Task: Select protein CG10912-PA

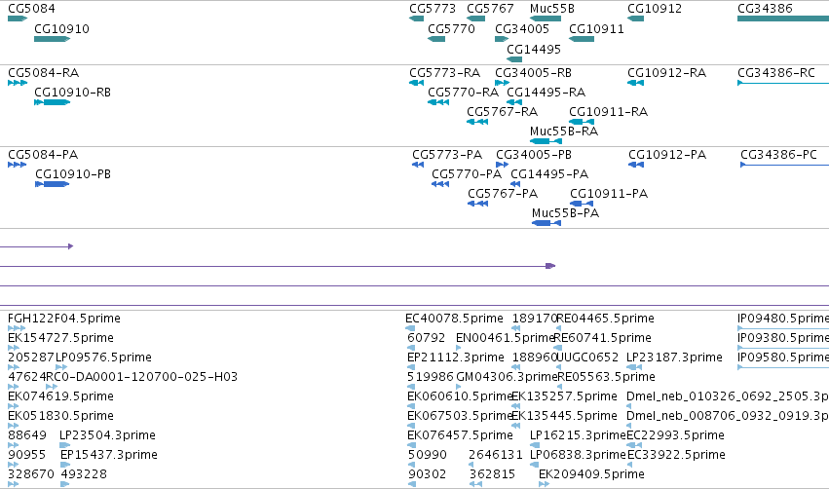Action: (667, 155)
